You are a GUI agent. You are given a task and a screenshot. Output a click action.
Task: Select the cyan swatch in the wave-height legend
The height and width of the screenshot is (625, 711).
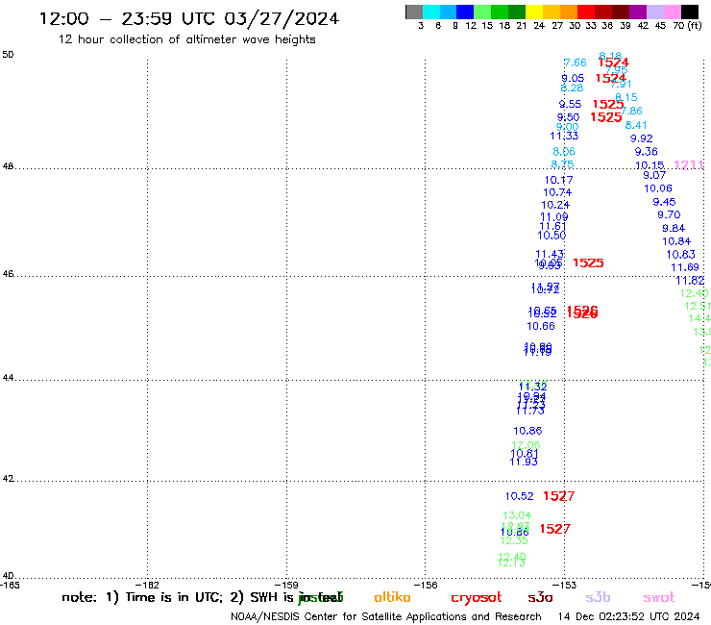pos(431,12)
